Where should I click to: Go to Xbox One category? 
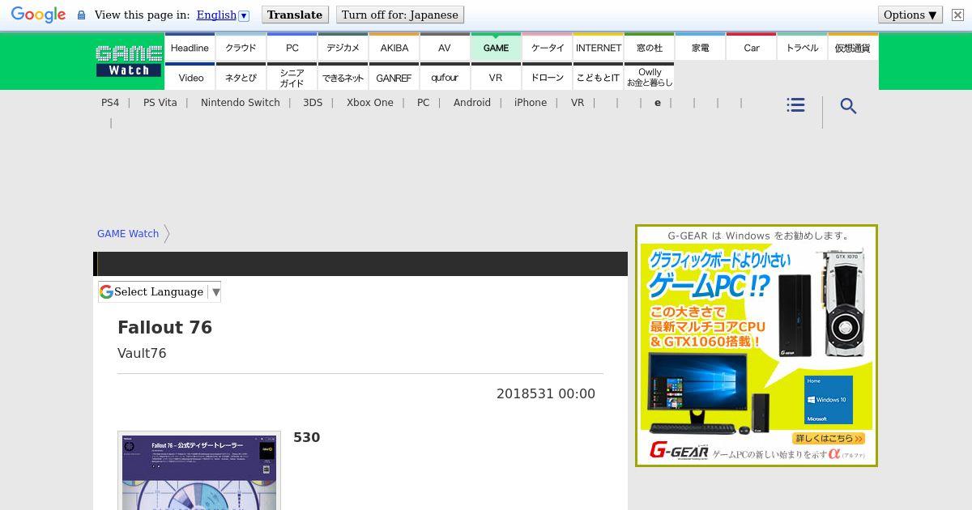(370, 103)
